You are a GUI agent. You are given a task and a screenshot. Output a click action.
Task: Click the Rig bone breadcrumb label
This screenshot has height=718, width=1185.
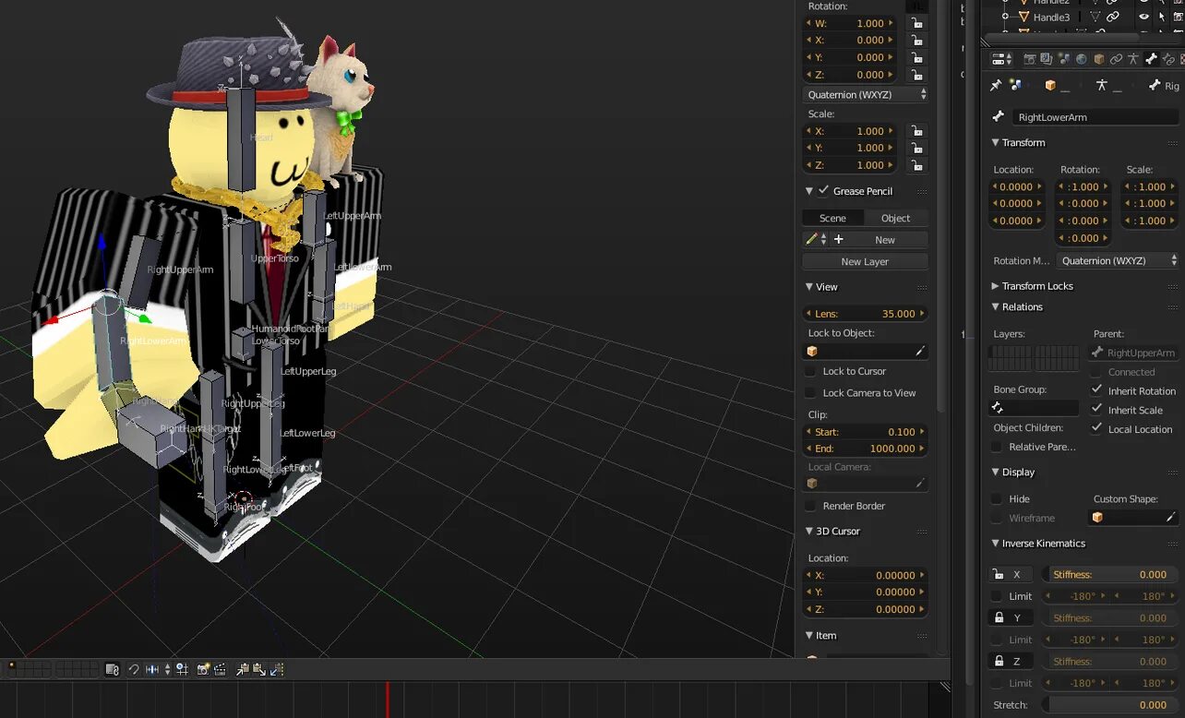(1171, 86)
